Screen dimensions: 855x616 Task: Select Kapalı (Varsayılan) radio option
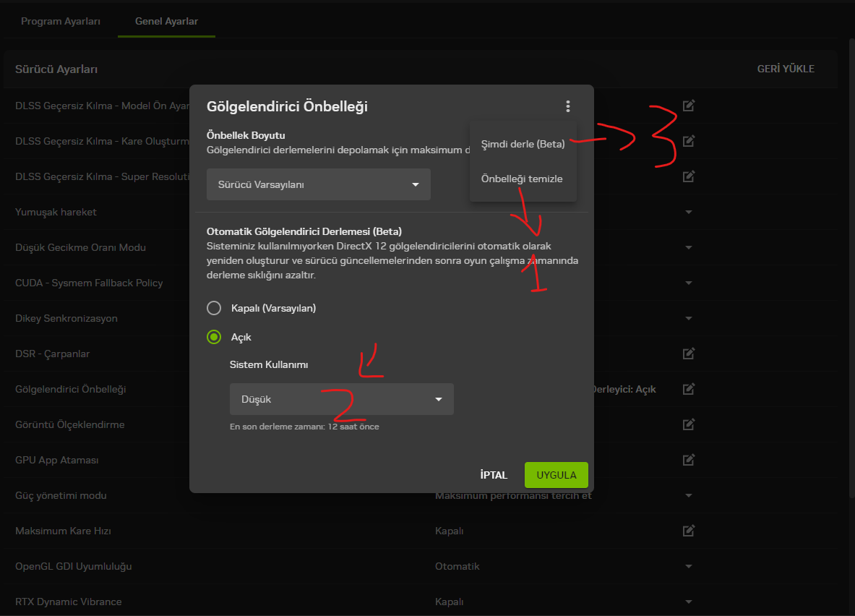click(214, 308)
